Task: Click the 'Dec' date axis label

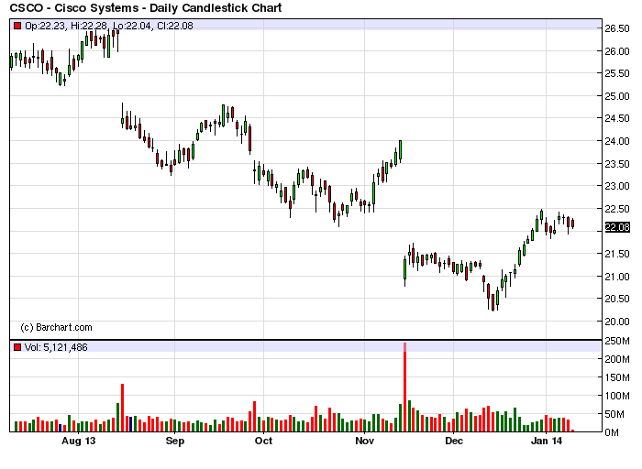Action: 454,441
